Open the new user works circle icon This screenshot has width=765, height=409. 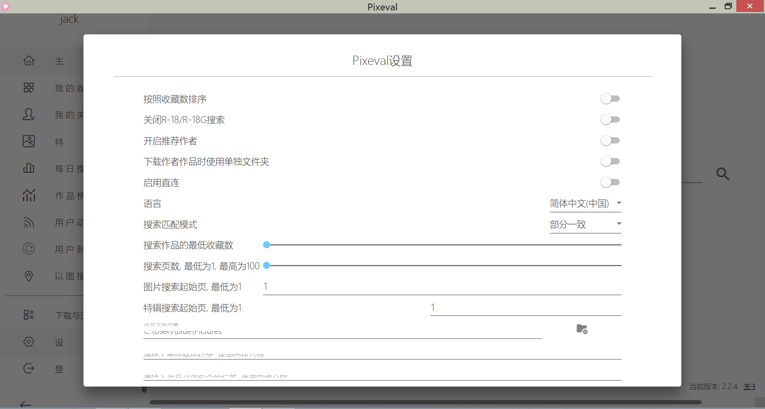(29, 249)
